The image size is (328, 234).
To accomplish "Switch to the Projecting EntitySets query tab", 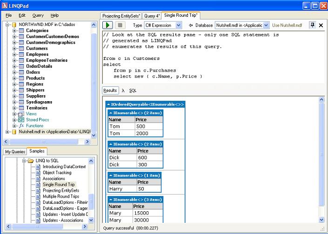I will point(121,16).
